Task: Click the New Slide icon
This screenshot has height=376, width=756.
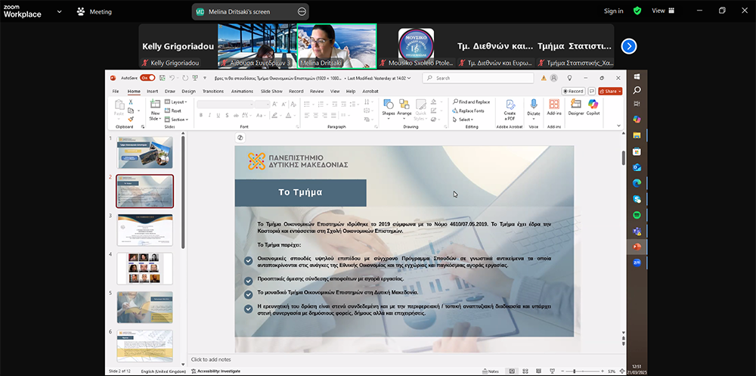Action: pyautogui.click(x=154, y=105)
